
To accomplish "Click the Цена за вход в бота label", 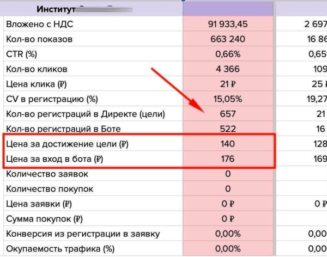I will click(53, 159).
